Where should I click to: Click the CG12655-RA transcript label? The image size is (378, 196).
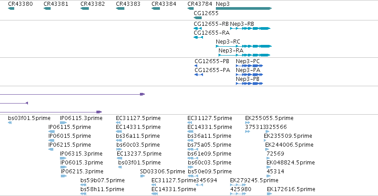tap(212, 33)
